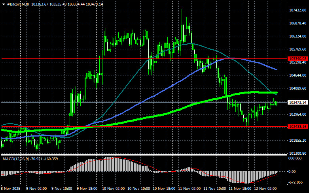
Task: Click the MACD values -70.921 -160.359
Action: [45, 159]
